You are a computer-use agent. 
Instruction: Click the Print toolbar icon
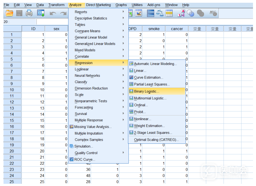point(29,13)
